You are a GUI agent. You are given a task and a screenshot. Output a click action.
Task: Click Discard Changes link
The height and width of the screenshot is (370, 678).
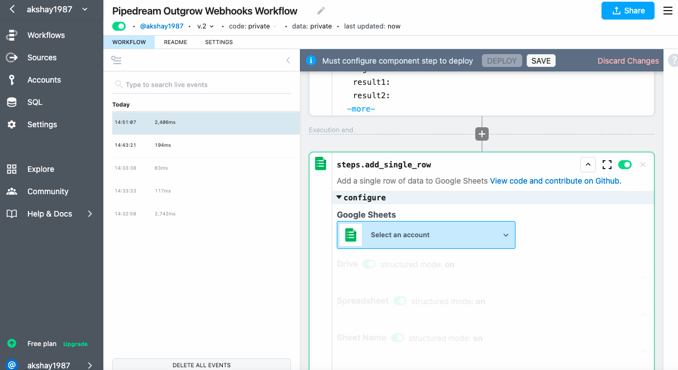click(x=628, y=61)
